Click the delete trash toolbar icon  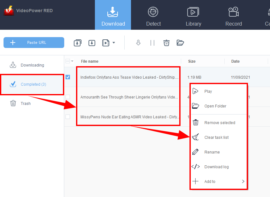166,43
